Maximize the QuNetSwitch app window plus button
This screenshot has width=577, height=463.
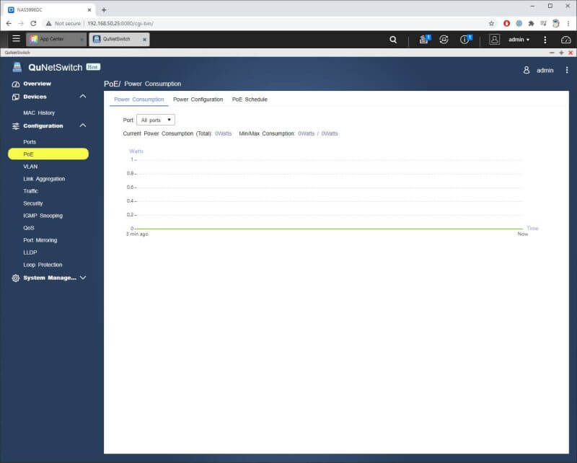point(561,53)
